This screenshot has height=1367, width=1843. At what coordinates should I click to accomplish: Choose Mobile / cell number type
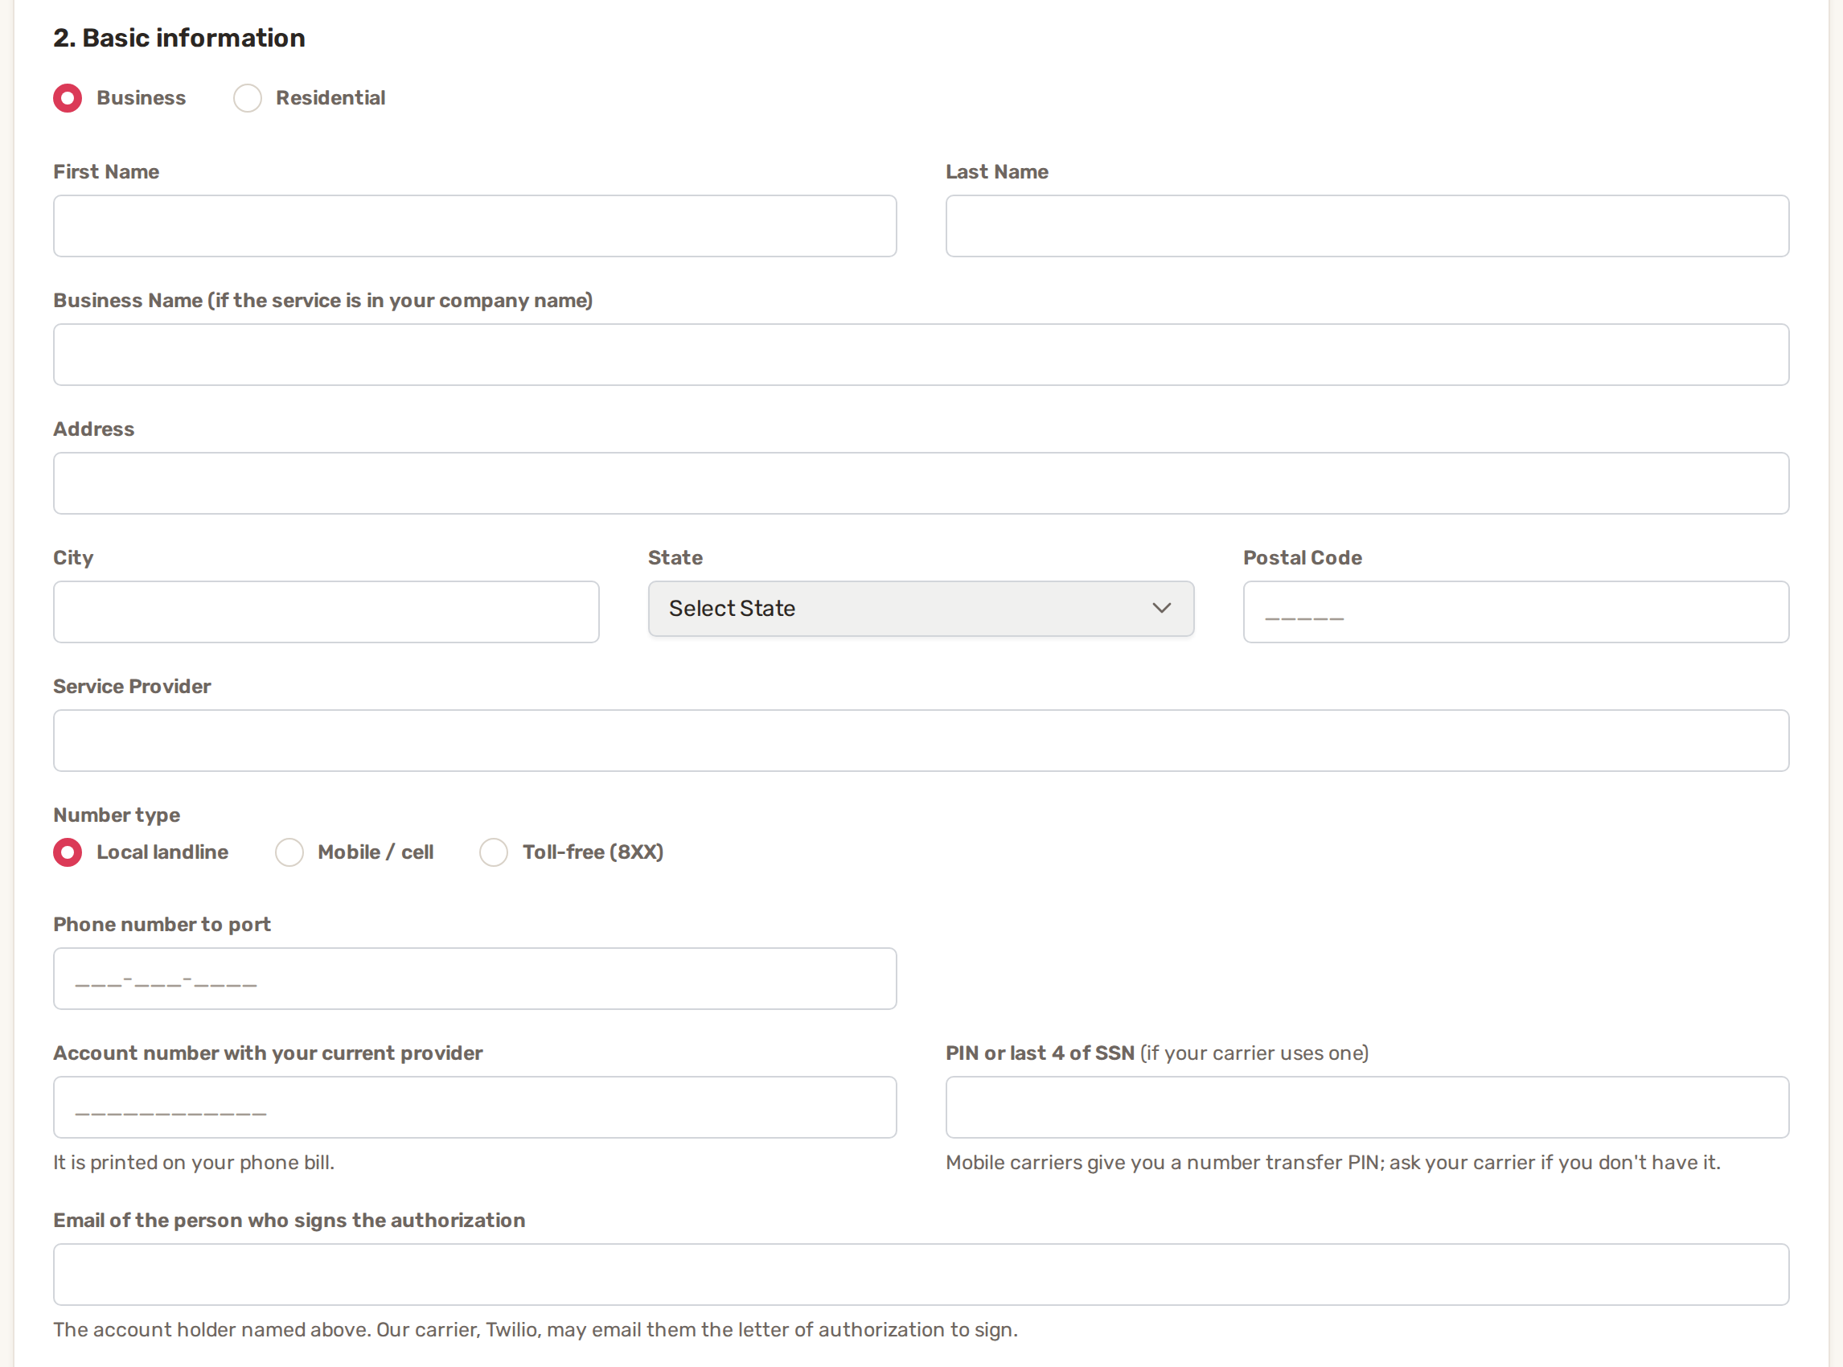289,852
